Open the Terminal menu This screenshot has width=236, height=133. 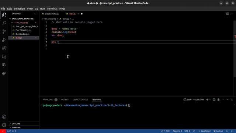[x=52, y=8]
